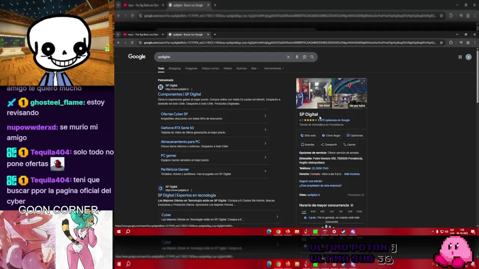Image resolution: width=479 pixels, height=269 pixels.
Task: Open Chrome extensions puzzle icon
Action: pyautogui.click(x=451, y=43)
